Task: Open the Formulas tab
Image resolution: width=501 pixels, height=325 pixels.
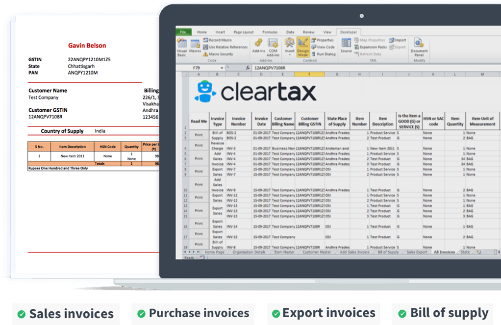Action: (x=270, y=32)
